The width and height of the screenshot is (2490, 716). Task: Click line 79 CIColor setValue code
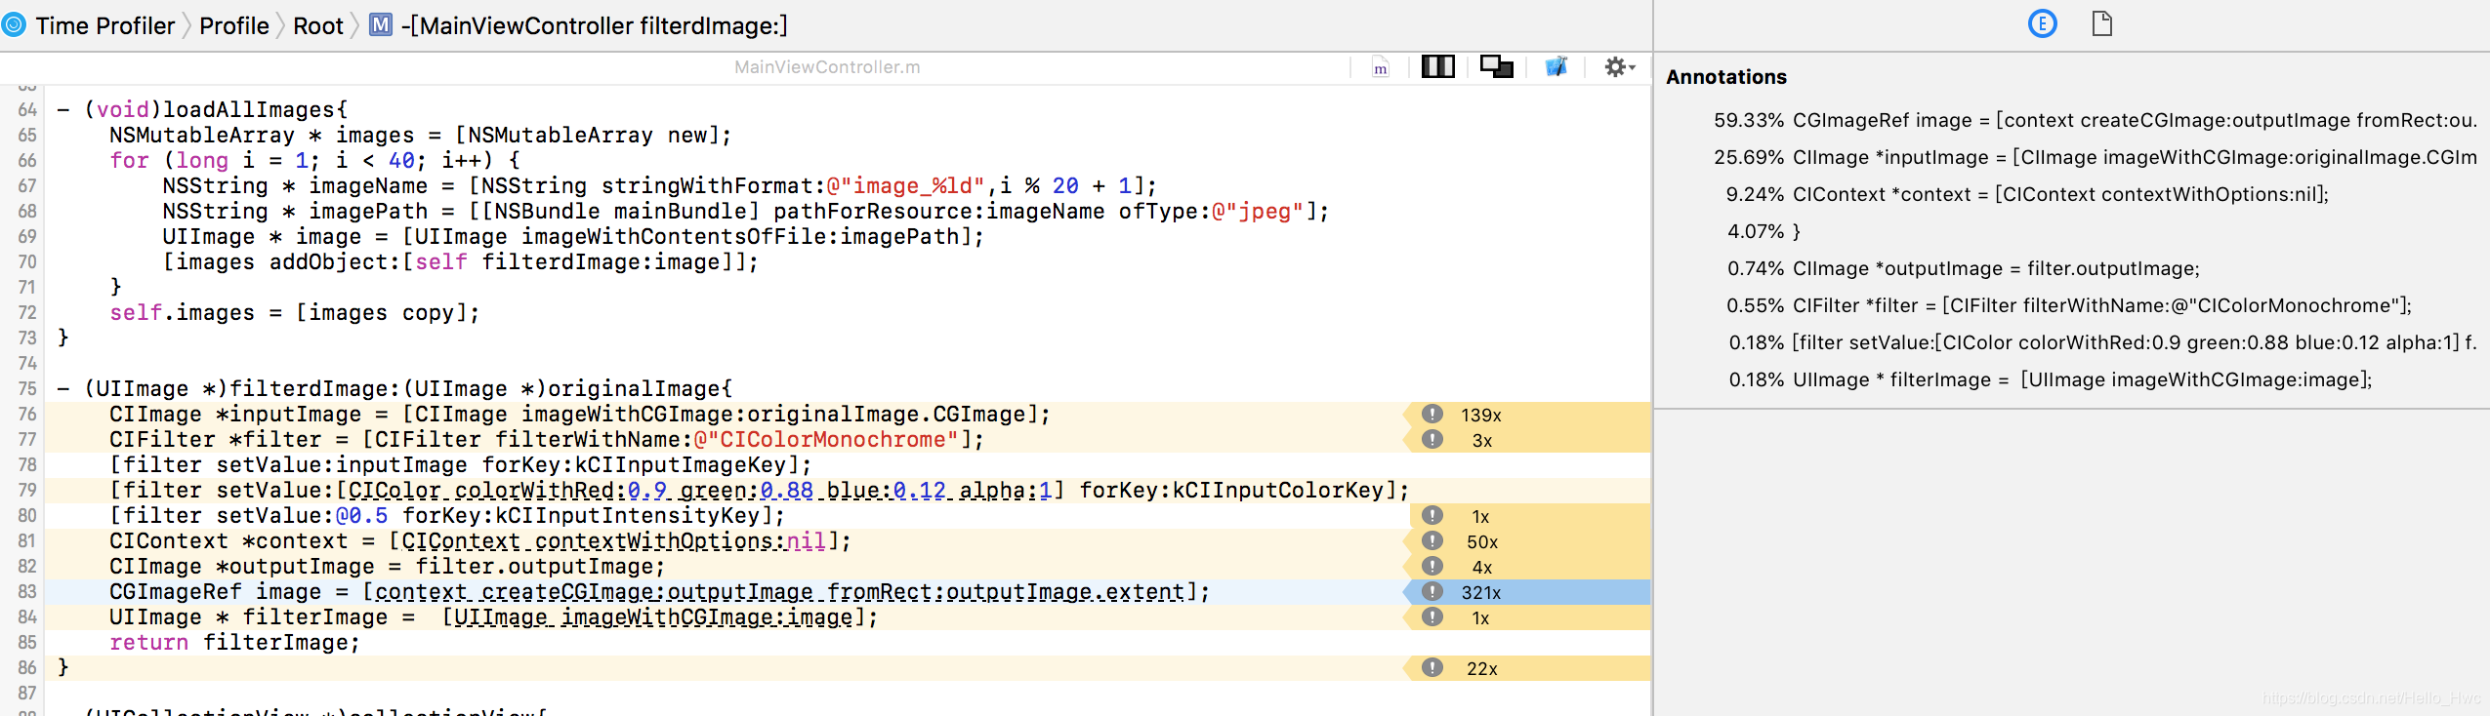759,491
